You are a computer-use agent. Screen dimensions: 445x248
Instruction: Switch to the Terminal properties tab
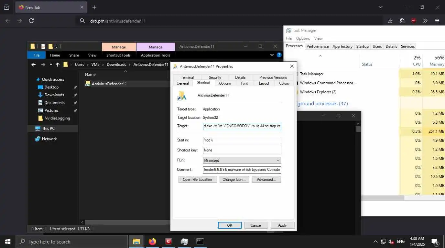[x=187, y=77]
